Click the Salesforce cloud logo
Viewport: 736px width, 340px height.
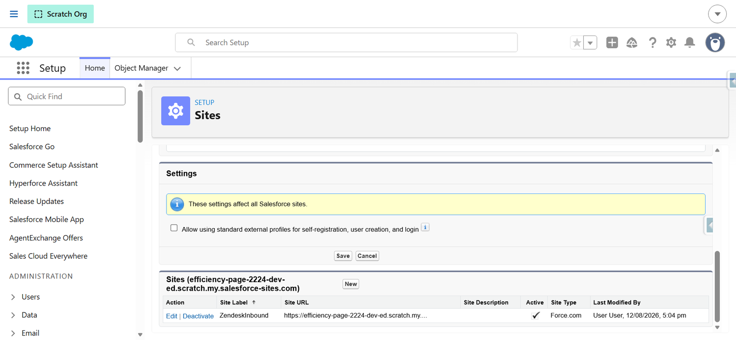click(x=21, y=42)
